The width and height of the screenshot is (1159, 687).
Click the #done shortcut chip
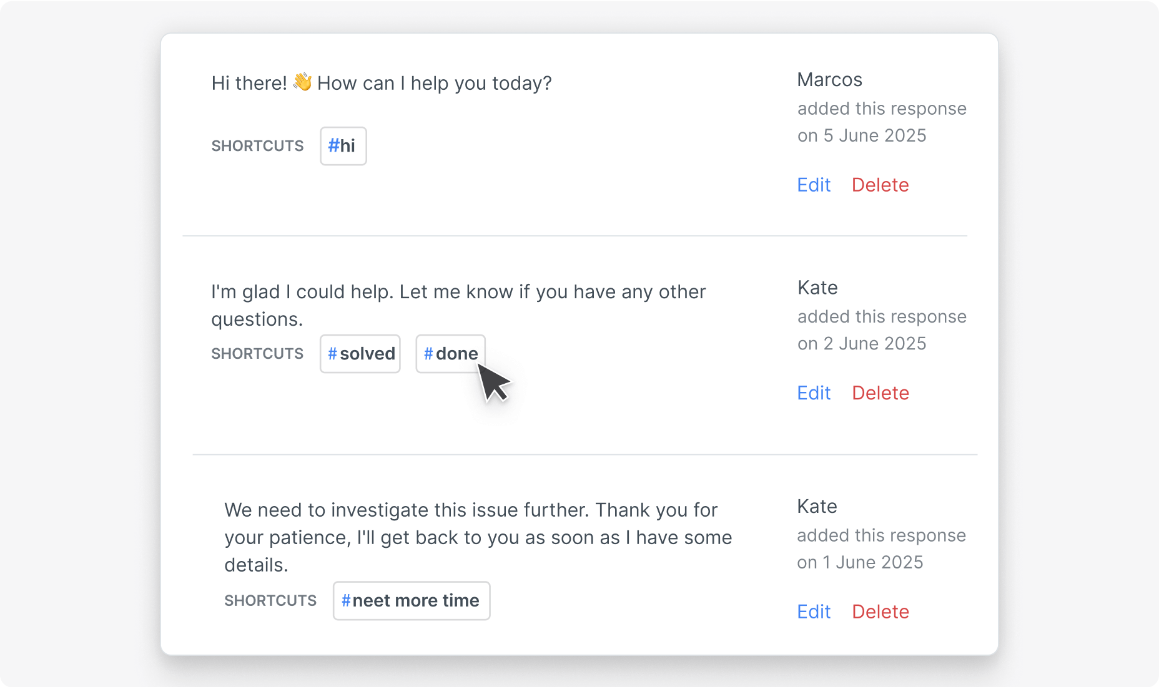coord(450,353)
